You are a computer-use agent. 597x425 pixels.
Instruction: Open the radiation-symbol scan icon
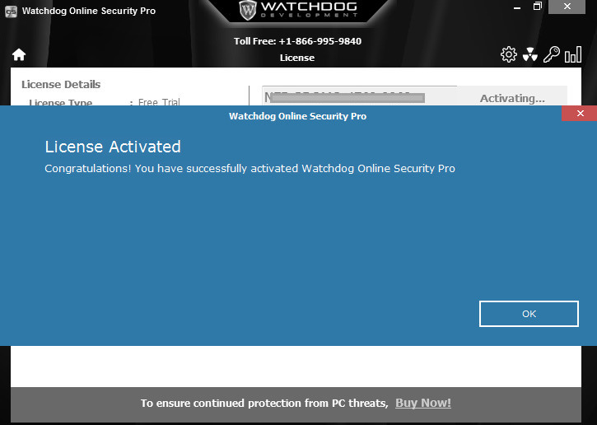click(x=529, y=55)
